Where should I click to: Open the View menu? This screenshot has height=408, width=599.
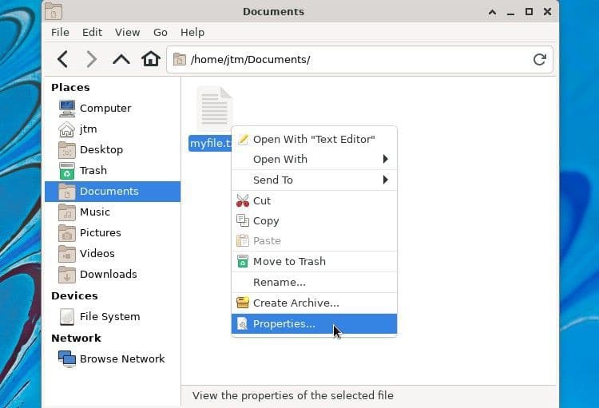click(127, 32)
